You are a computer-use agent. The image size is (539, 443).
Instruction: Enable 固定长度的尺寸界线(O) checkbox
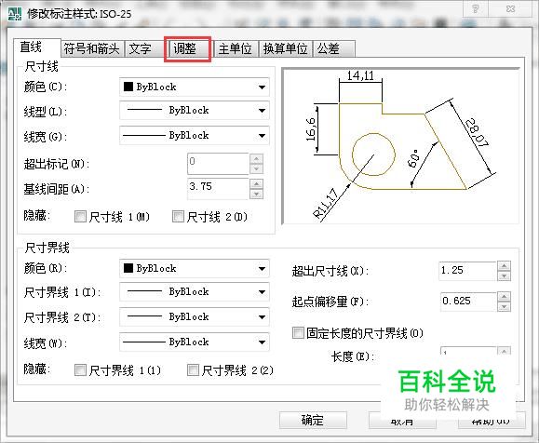298,332
